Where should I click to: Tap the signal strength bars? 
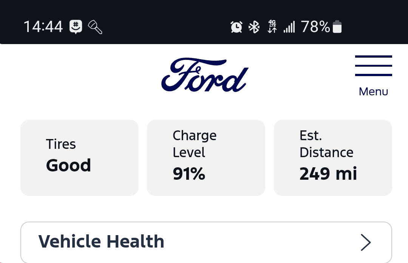[x=289, y=27]
